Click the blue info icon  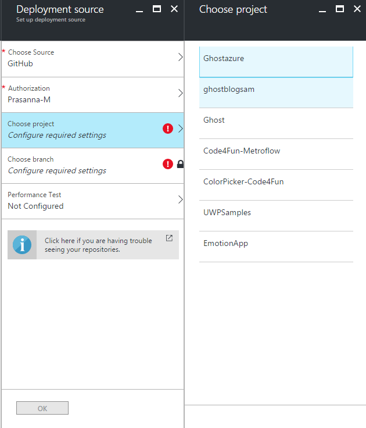coord(22,245)
